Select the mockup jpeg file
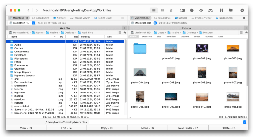Viewport: 254px width, 137px height. tap(65, 96)
